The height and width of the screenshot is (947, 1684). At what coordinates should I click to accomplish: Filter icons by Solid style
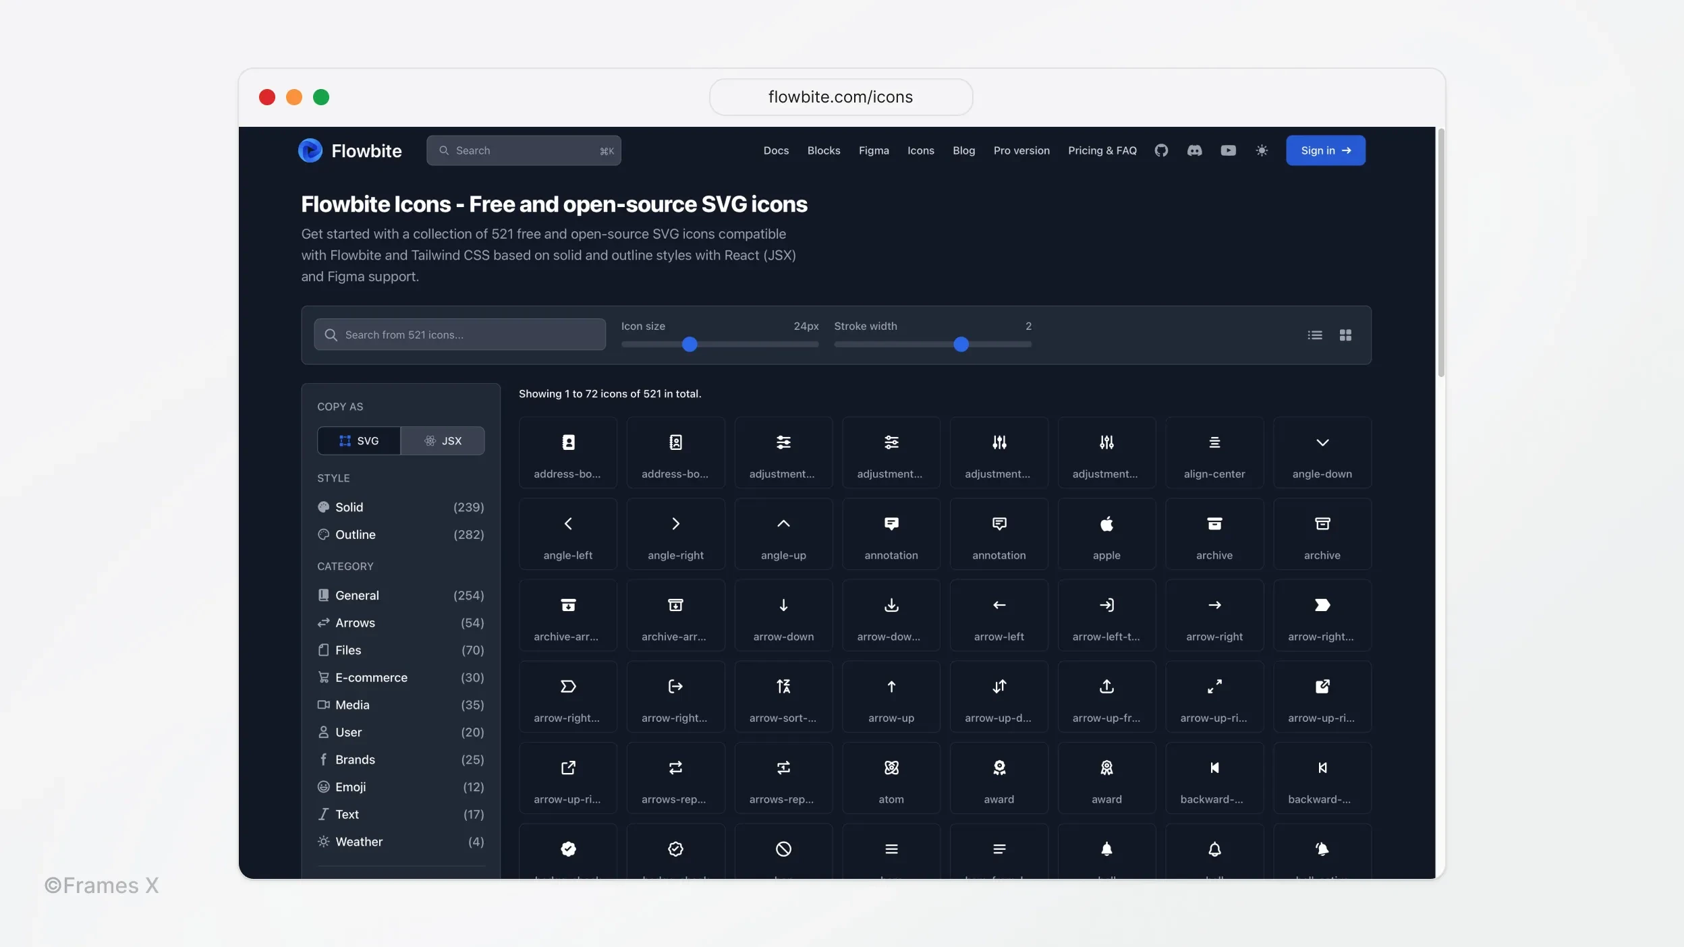pyautogui.click(x=349, y=507)
